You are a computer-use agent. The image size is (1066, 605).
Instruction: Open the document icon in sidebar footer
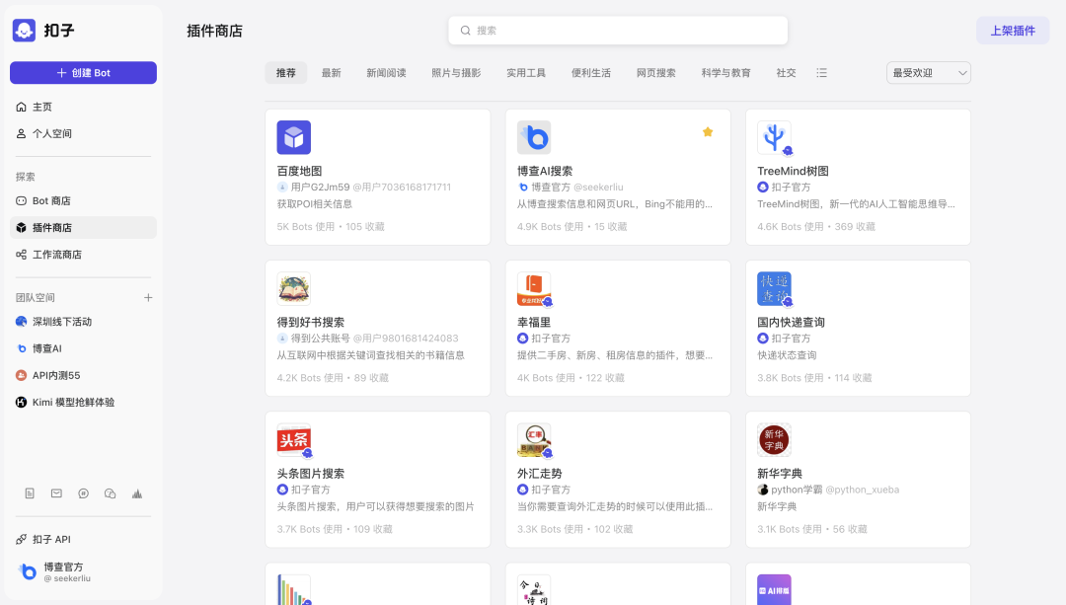pos(30,493)
